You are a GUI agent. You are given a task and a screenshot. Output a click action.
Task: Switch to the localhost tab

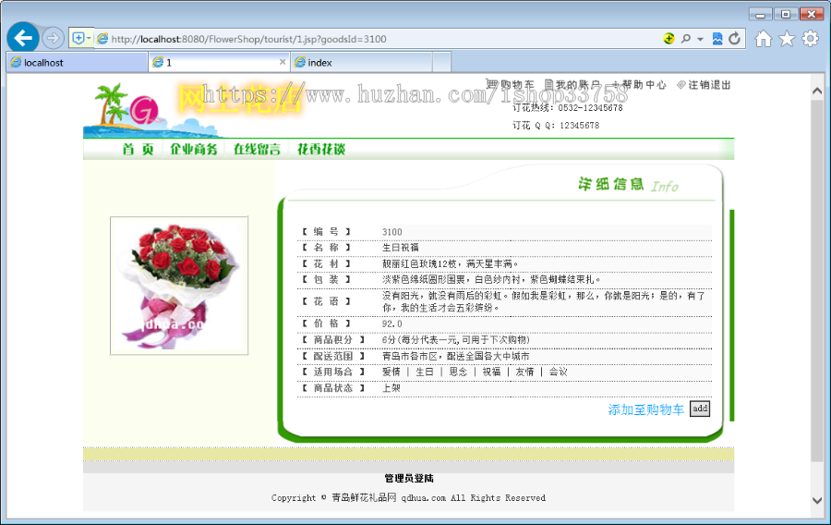coord(77,63)
